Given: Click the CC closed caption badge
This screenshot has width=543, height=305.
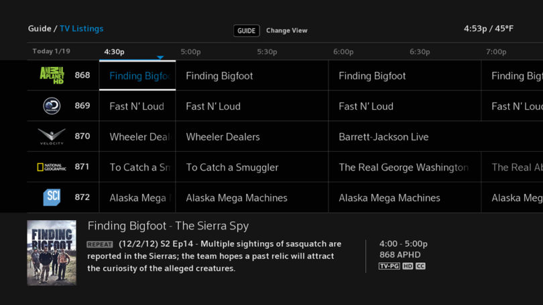Looking at the screenshot, I should (420, 266).
